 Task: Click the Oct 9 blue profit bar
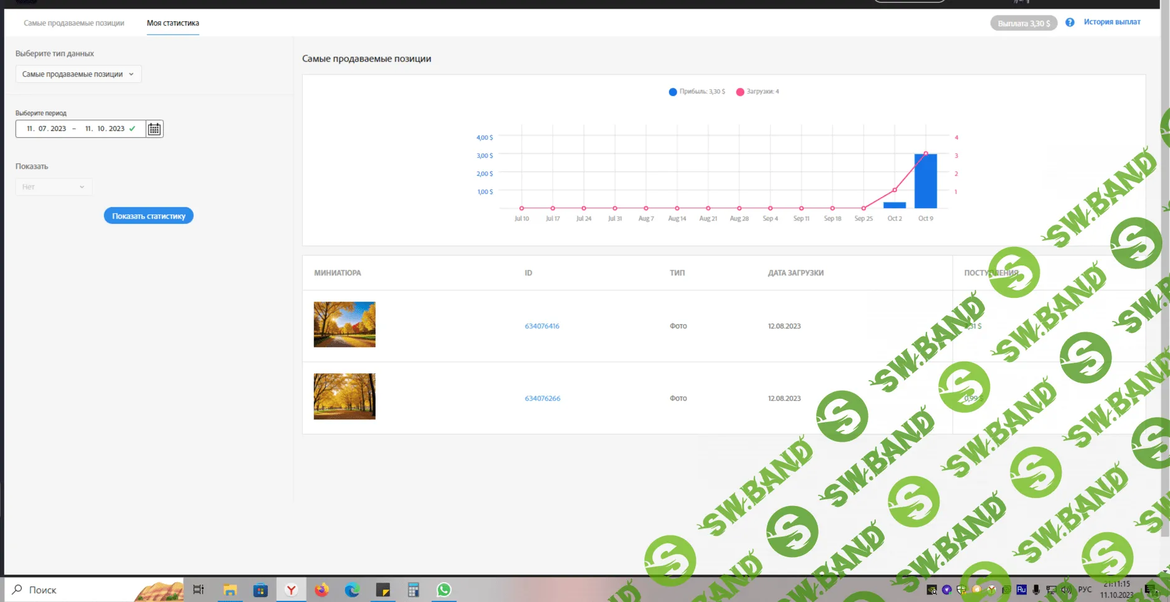pos(925,182)
